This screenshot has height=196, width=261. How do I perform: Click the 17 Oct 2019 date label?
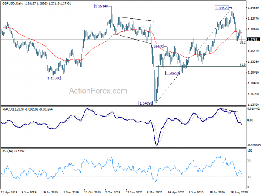pyautogui.click(x=92, y=192)
